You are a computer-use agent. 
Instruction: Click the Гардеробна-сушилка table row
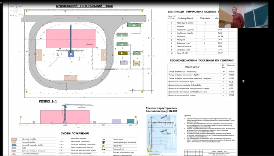(201, 30)
